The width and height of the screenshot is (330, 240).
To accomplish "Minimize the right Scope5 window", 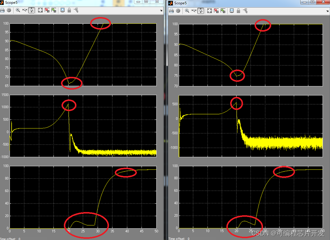I will click(304, 2).
